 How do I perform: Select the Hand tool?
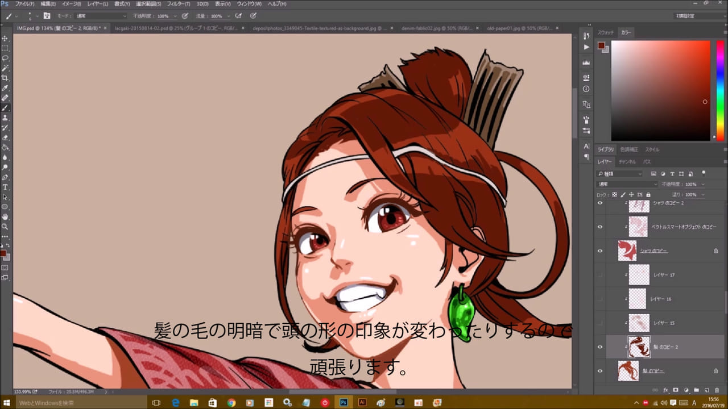(5, 216)
